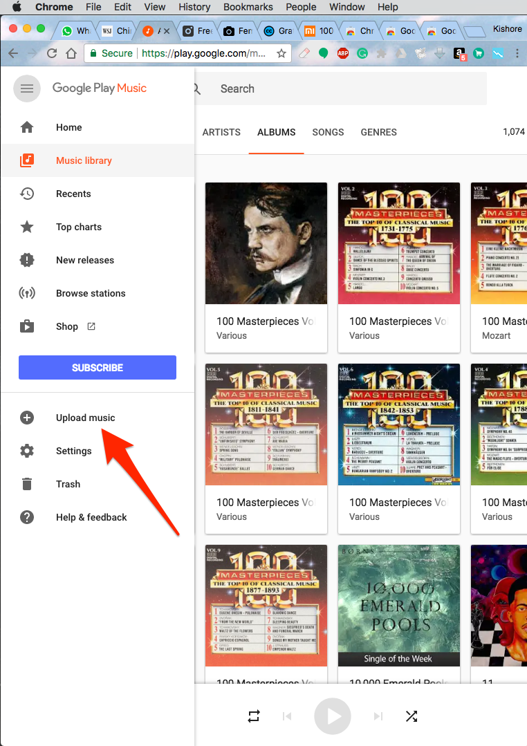The height and width of the screenshot is (746, 527).
Task: Open the History menu
Action: [x=194, y=7]
